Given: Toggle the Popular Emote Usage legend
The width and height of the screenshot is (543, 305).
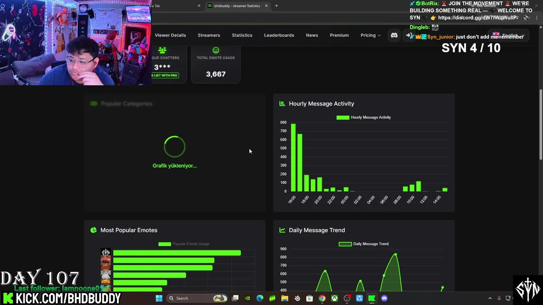Looking at the screenshot, I should (184, 244).
